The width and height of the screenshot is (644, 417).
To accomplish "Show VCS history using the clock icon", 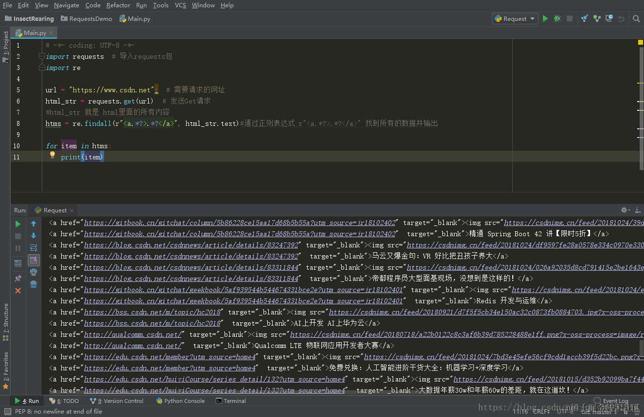I will (609, 18).
